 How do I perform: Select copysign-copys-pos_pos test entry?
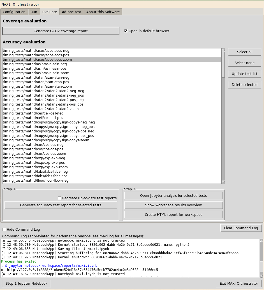(112, 136)
